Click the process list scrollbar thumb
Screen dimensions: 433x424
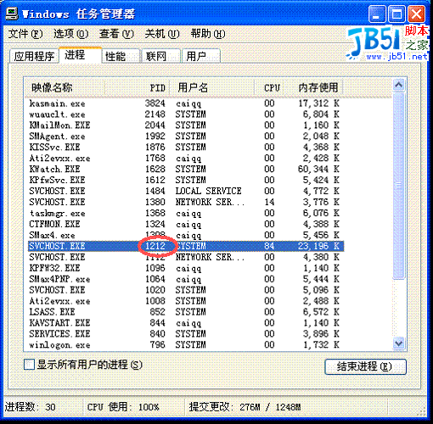point(399,186)
